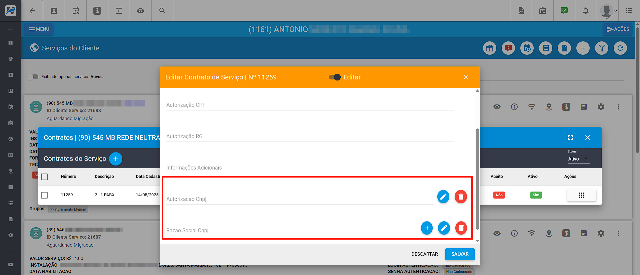Image resolution: width=640 pixels, height=275 pixels.
Task: Close the Editar Contrato de Serviço dialog
Action: pos(466,77)
